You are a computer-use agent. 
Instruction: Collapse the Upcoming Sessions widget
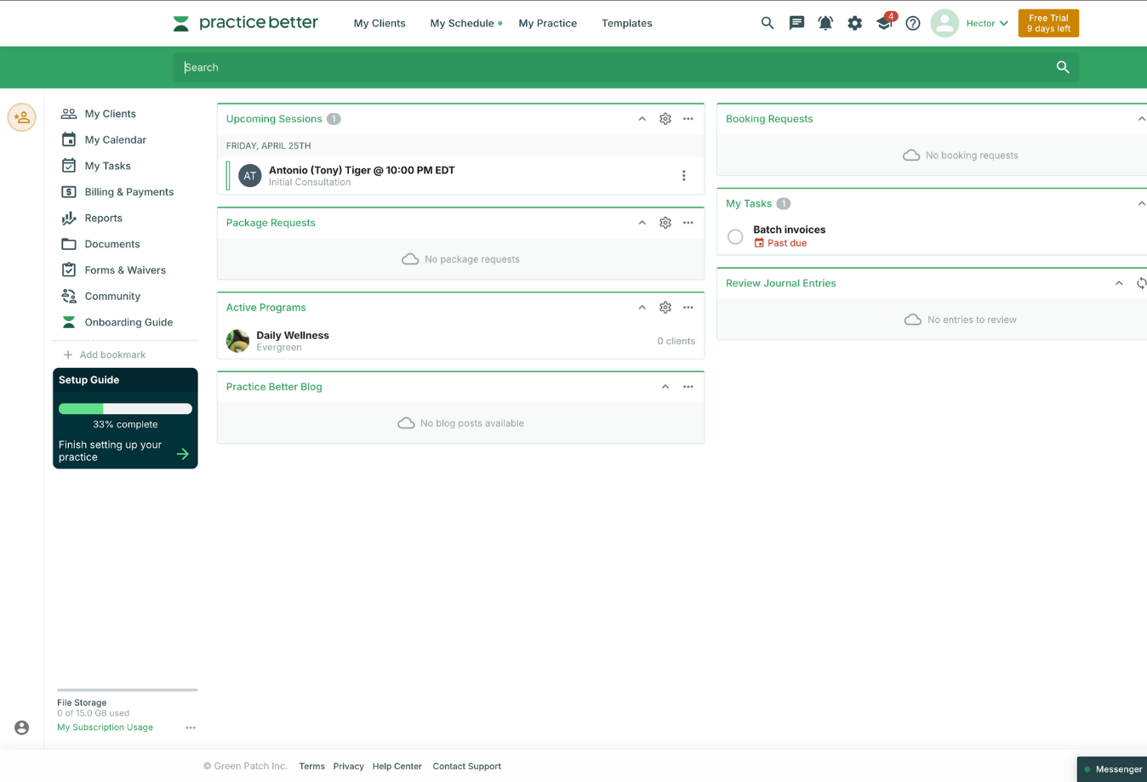pos(642,119)
